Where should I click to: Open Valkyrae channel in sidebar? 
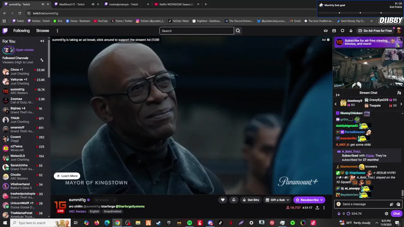(x=24, y=81)
